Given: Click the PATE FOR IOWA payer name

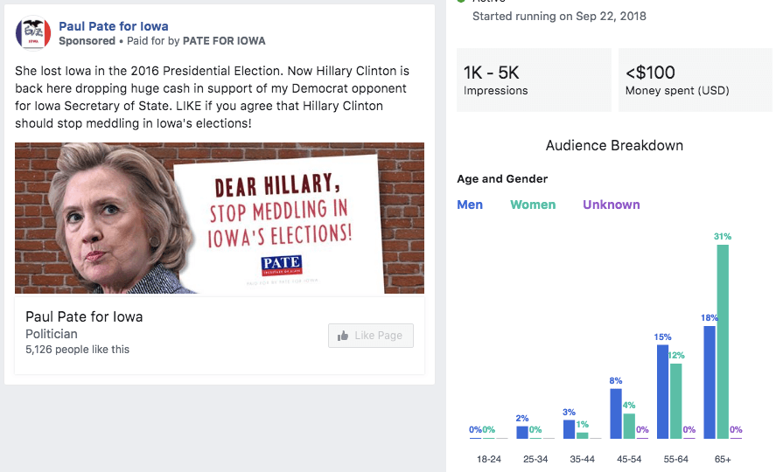Looking at the screenshot, I should (224, 41).
